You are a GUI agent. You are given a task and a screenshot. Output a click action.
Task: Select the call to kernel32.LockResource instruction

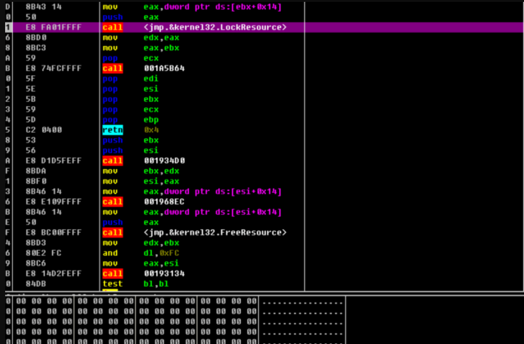194,28
